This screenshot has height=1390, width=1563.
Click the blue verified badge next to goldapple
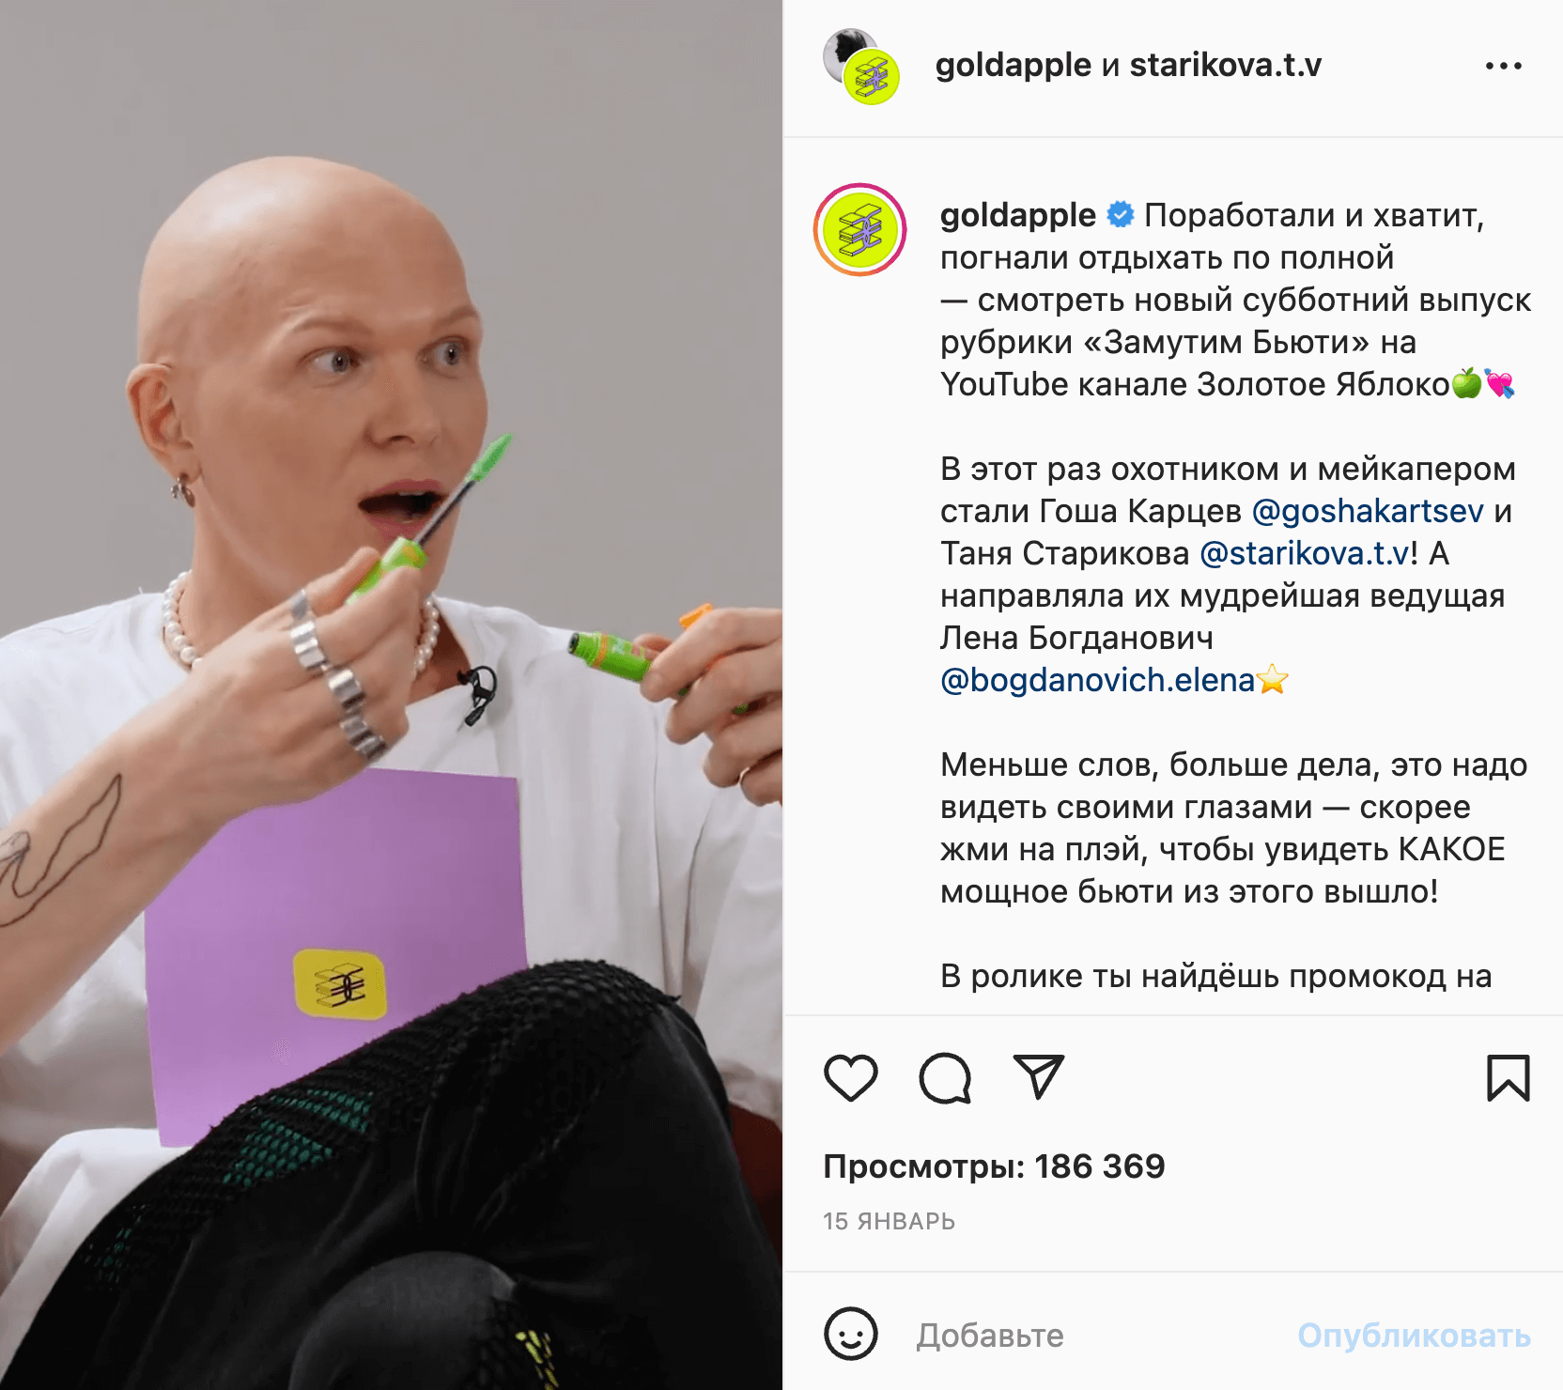(x=1120, y=215)
